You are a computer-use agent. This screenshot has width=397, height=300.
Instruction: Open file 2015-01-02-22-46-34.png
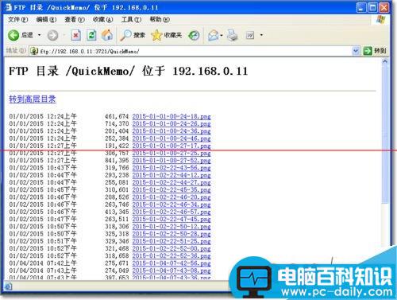pos(172,205)
